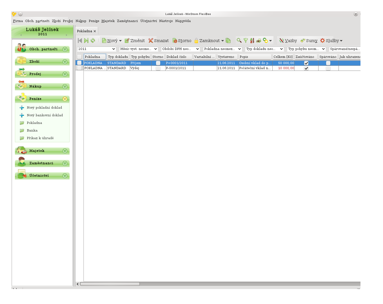The image size is (383, 304).
Task: Click the Účetnictví section icon
Action: pos(22,174)
